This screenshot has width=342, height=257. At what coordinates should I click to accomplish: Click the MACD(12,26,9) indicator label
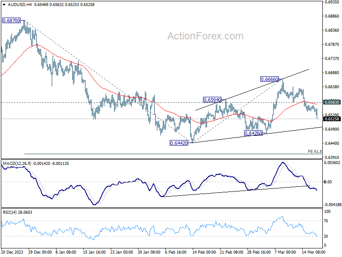pyautogui.click(x=17, y=164)
